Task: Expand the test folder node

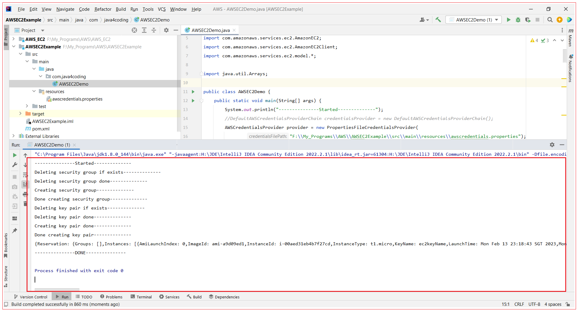Action: pyautogui.click(x=27, y=106)
